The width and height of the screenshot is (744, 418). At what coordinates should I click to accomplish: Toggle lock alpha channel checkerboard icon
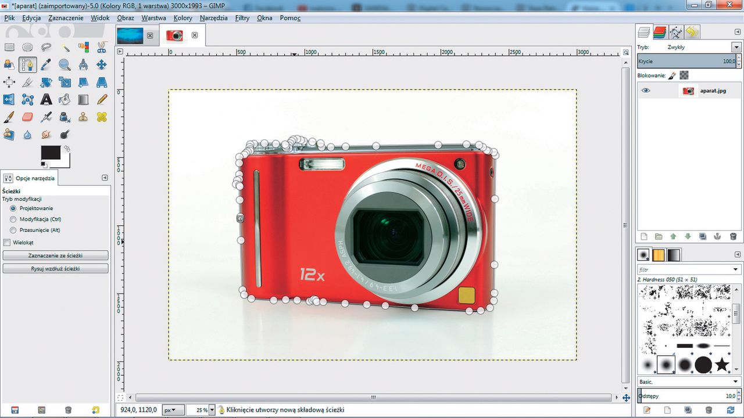coord(684,75)
